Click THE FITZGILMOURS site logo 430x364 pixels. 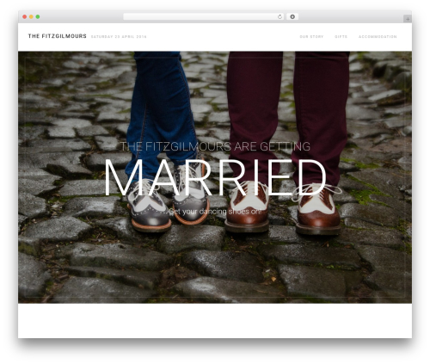pyautogui.click(x=58, y=36)
